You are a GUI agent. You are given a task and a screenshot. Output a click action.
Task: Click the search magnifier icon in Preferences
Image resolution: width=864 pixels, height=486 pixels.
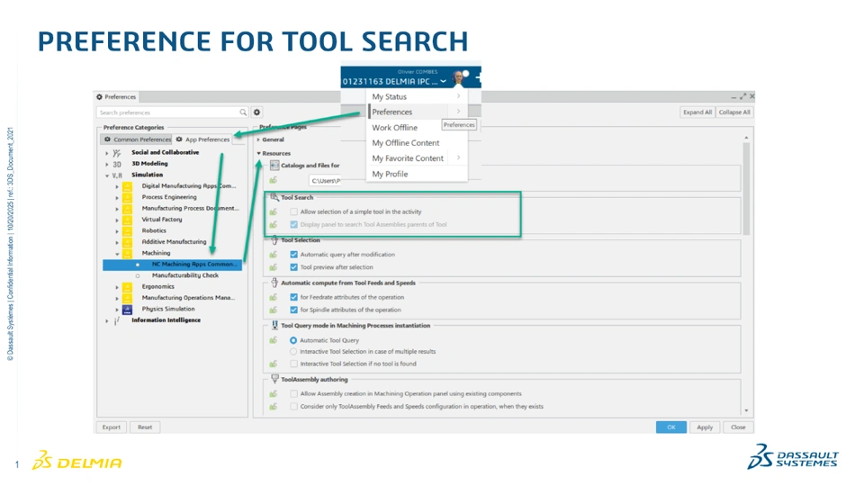point(243,112)
